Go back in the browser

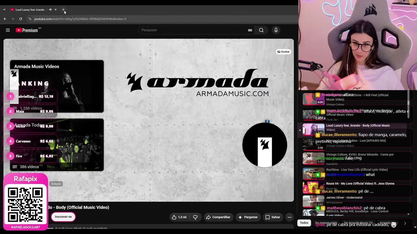(5, 19)
